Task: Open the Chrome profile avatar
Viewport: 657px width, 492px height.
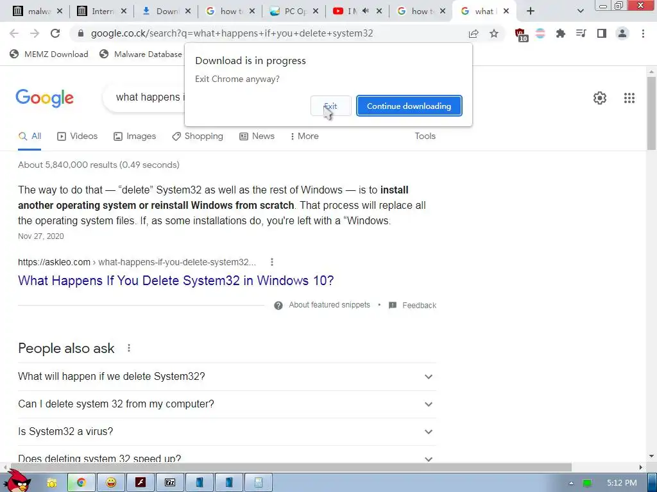Action: tap(622, 33)
